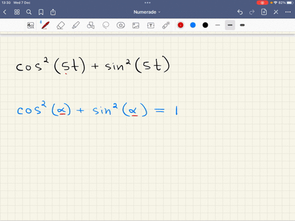Close the editing toolbar with the X icon
Viewport: 295px width, 221px height.
pyautogui.click(x=276, y=12)
